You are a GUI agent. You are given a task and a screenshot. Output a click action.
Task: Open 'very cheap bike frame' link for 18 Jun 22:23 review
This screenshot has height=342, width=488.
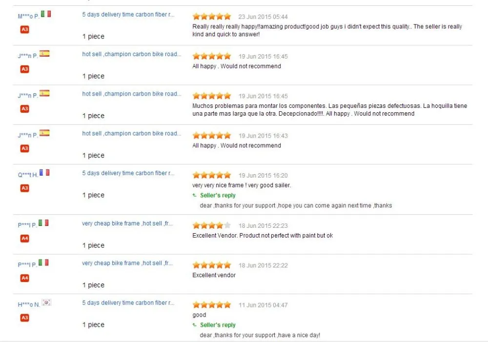click(x=127, y=224)
